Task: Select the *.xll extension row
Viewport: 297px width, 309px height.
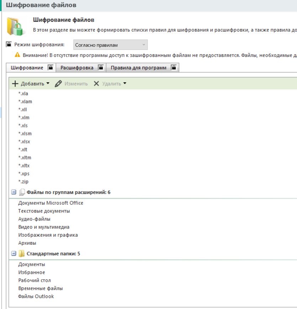Action: (x=153, y=110)
